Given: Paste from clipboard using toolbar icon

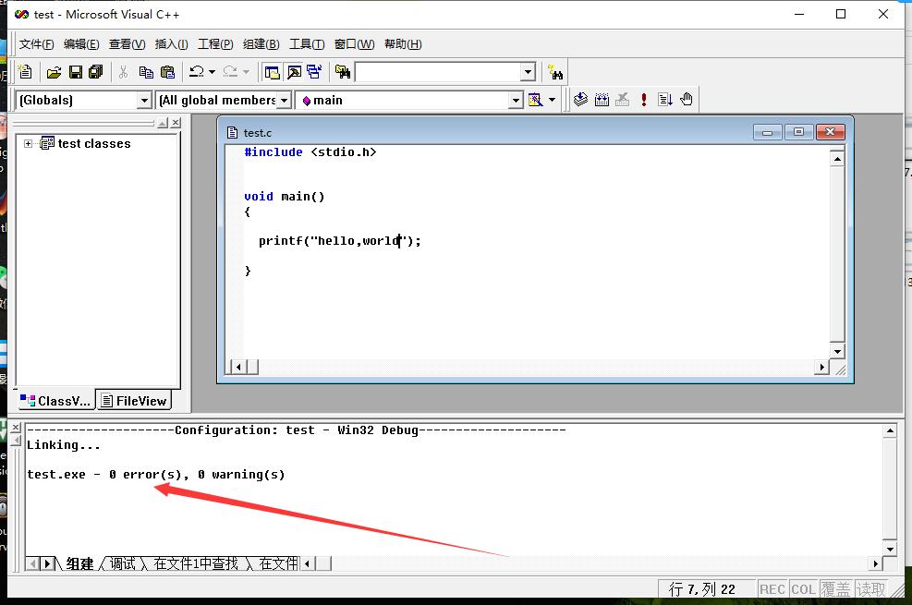Looking at the screenshot, I should pos(167,71).
